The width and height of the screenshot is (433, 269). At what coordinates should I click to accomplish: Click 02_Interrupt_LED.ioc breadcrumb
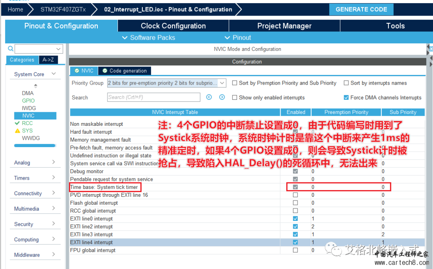[168, 9]
